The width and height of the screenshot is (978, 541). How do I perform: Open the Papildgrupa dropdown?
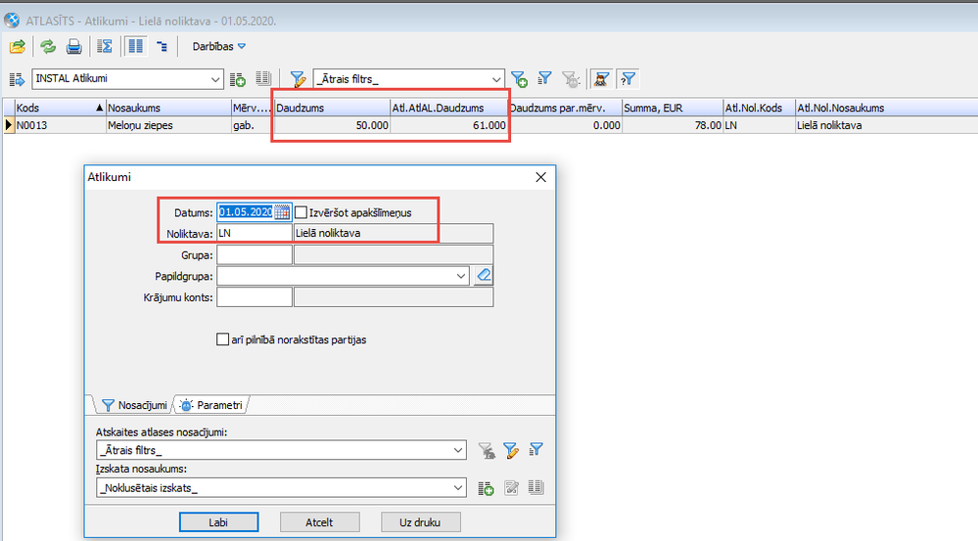point(461,276)
